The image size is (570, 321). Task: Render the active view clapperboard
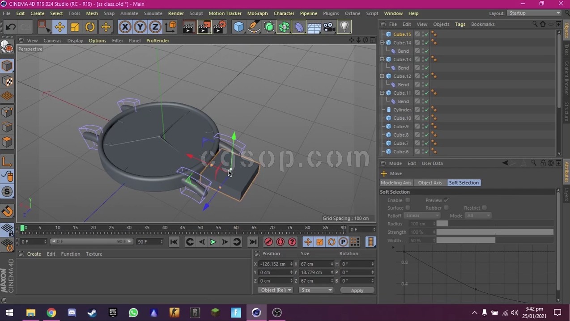(188, 27)
